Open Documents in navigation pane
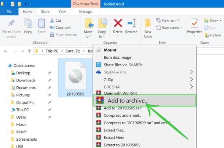The width and height of the screenshot is (224, 148). click(x=26, y=88)
